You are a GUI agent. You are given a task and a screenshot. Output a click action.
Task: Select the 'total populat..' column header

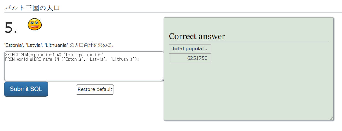[x=190, y=49]
